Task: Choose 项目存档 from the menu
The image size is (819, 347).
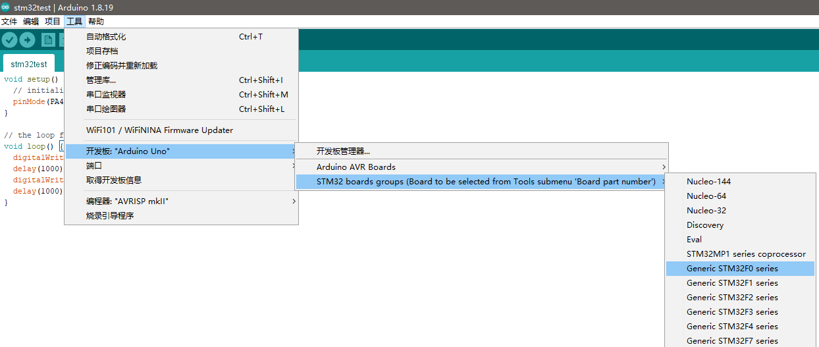Action: (181, 51)
